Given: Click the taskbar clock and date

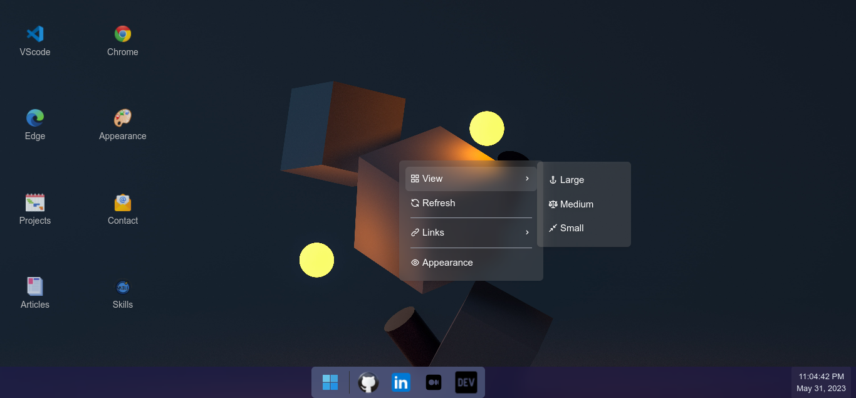Looking at the screenshot, I should 821,382.
